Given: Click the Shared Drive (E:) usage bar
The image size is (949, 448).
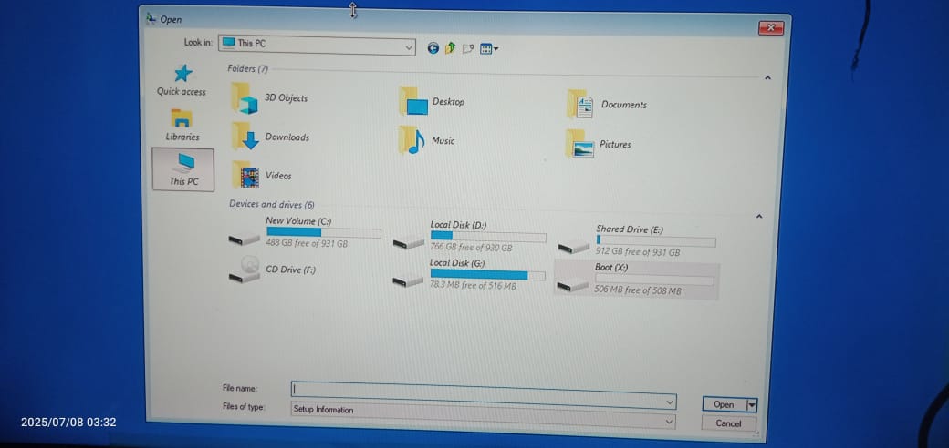Looking at the screenshot, I should 655,241.
